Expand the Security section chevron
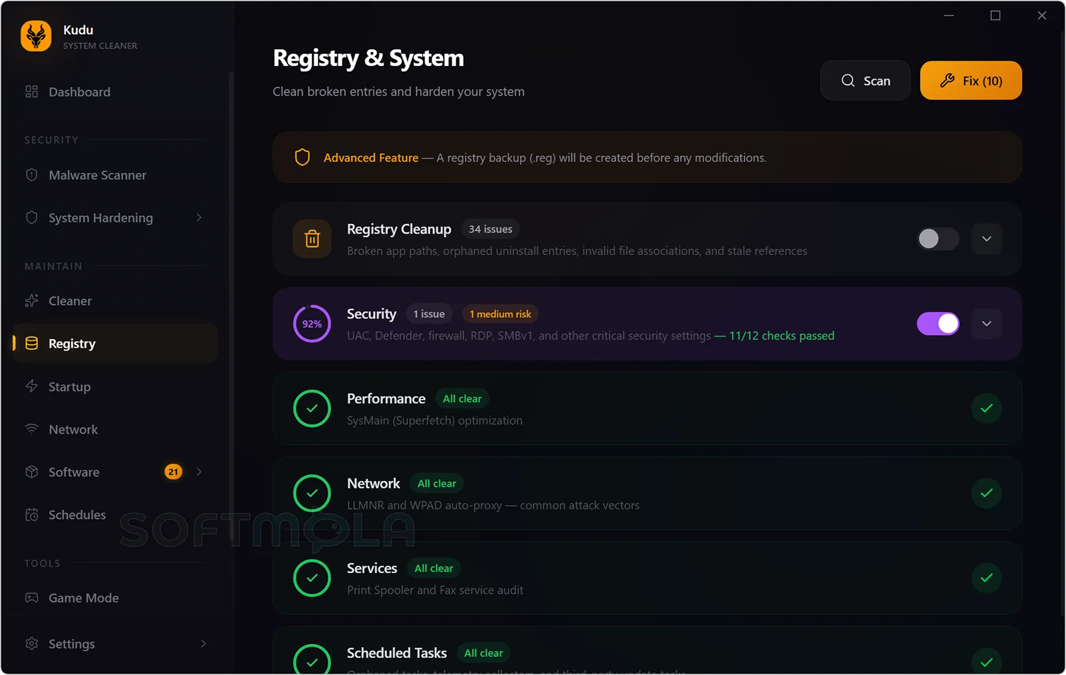The height and width of the screenshot is (675, 1066). pos(987,324)
